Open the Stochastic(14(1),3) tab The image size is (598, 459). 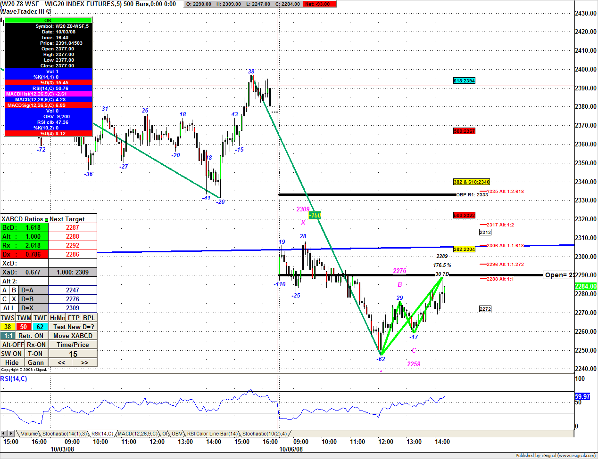click(64, 434)
